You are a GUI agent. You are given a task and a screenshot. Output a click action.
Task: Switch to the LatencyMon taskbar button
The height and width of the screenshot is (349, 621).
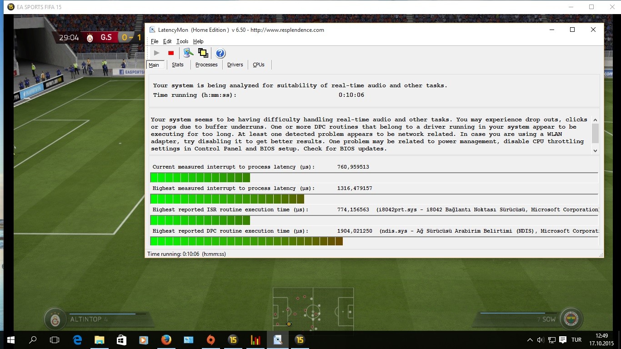[277, 340]
